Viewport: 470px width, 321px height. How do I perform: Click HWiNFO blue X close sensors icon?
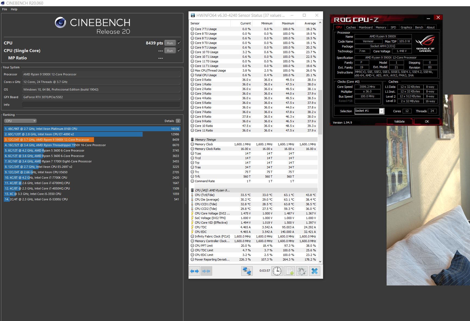[x=315, y=271]
